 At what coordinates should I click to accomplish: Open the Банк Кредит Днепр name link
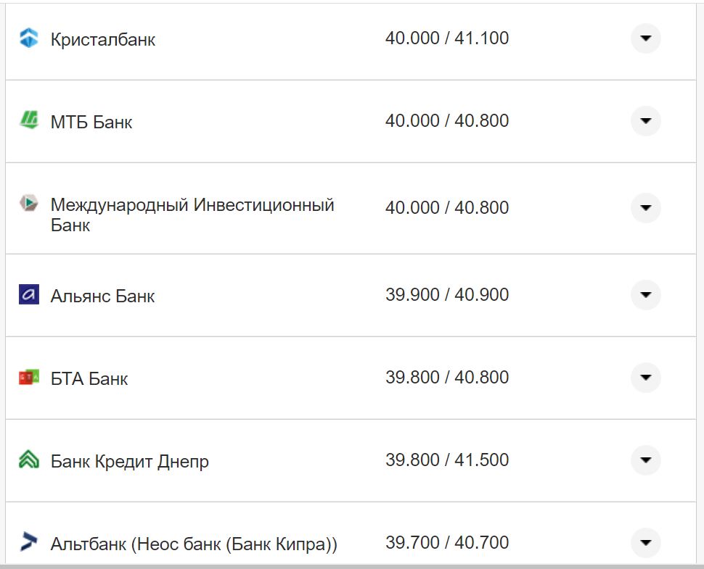[129, 461]
